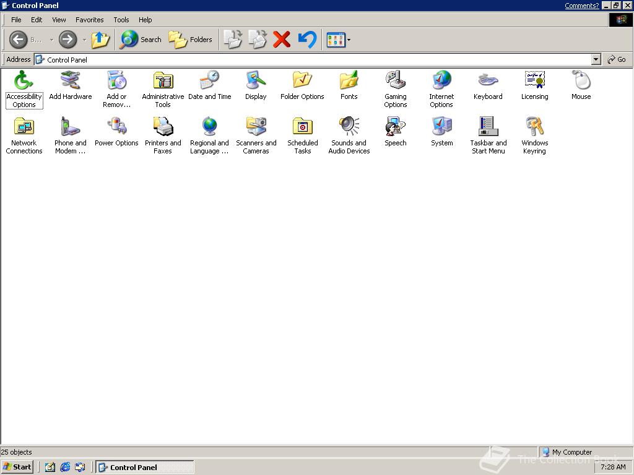Open the Help menu
Screen dimensions: 634x475
tap(145, 20)
